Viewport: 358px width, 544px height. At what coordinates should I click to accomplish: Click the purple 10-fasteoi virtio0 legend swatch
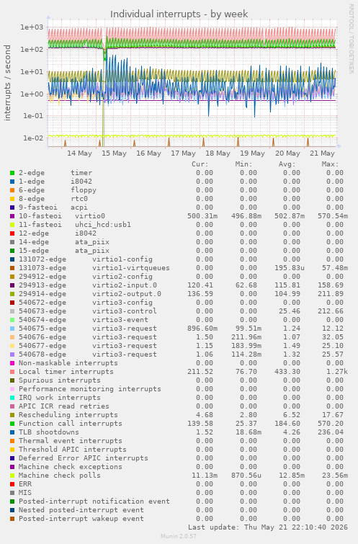click(12, 216)
